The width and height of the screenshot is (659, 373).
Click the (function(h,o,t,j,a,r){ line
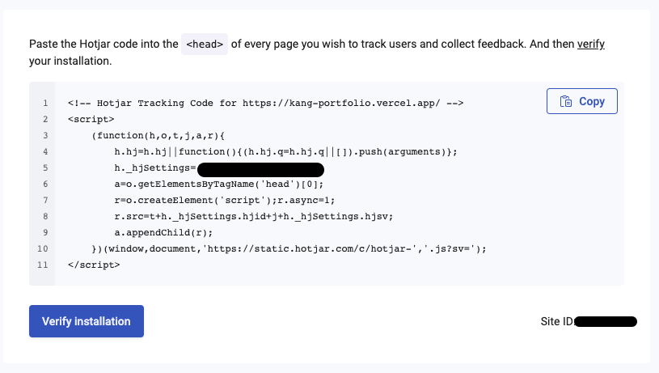pos(158,135)
